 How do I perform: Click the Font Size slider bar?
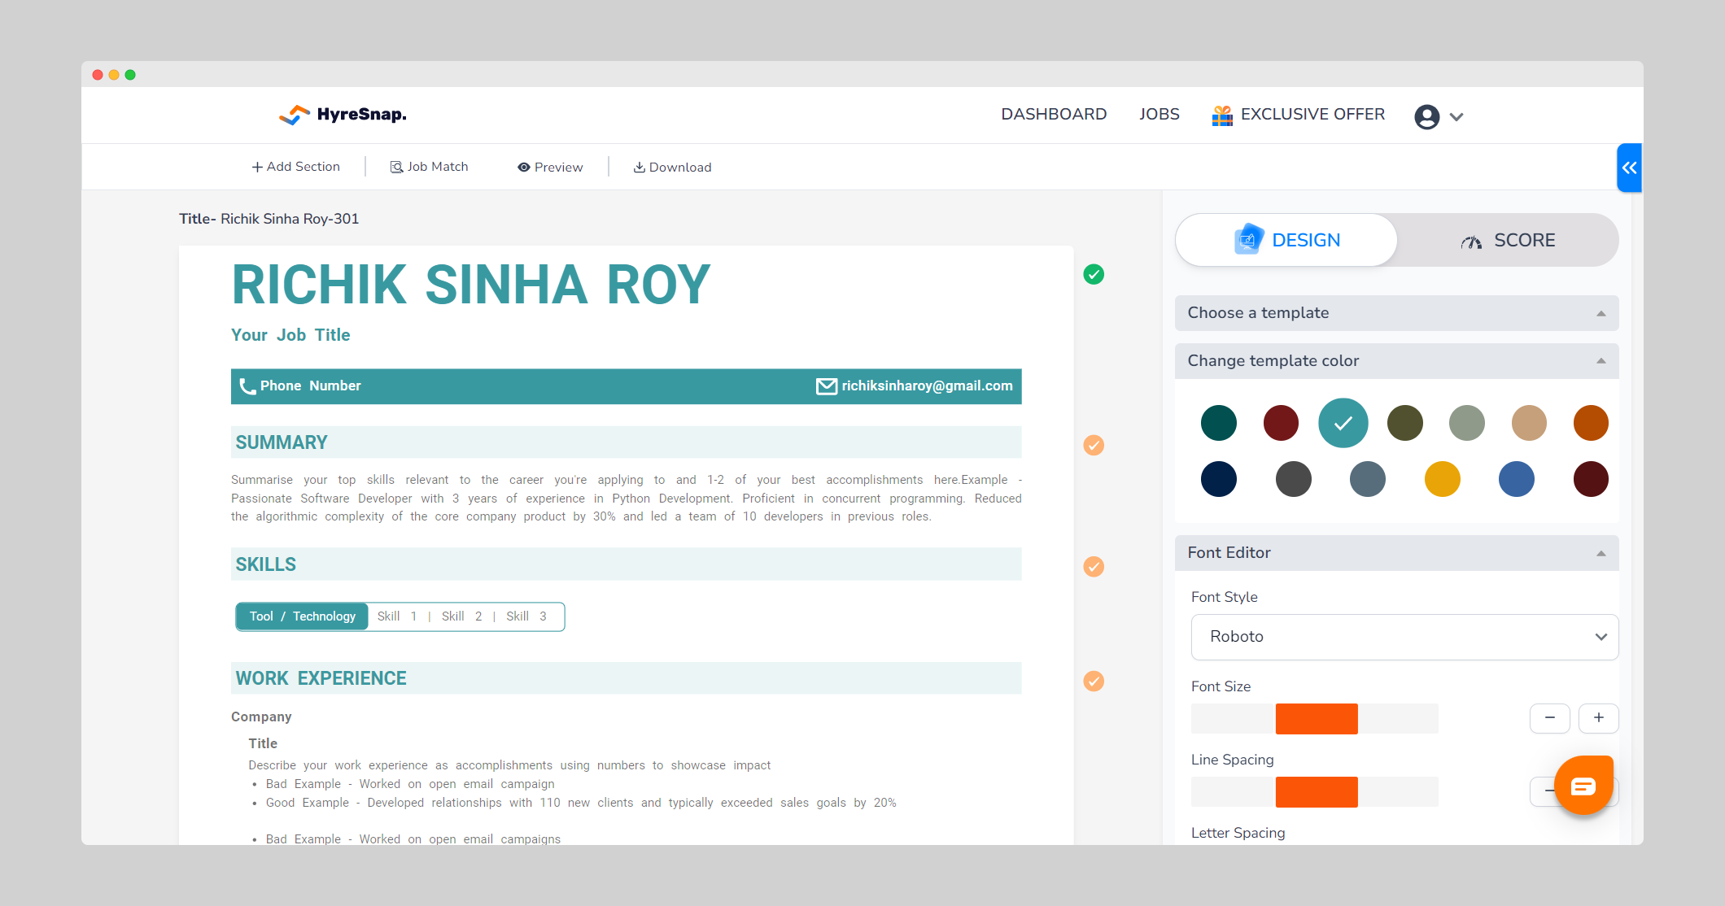click(x=1315, y=719)
